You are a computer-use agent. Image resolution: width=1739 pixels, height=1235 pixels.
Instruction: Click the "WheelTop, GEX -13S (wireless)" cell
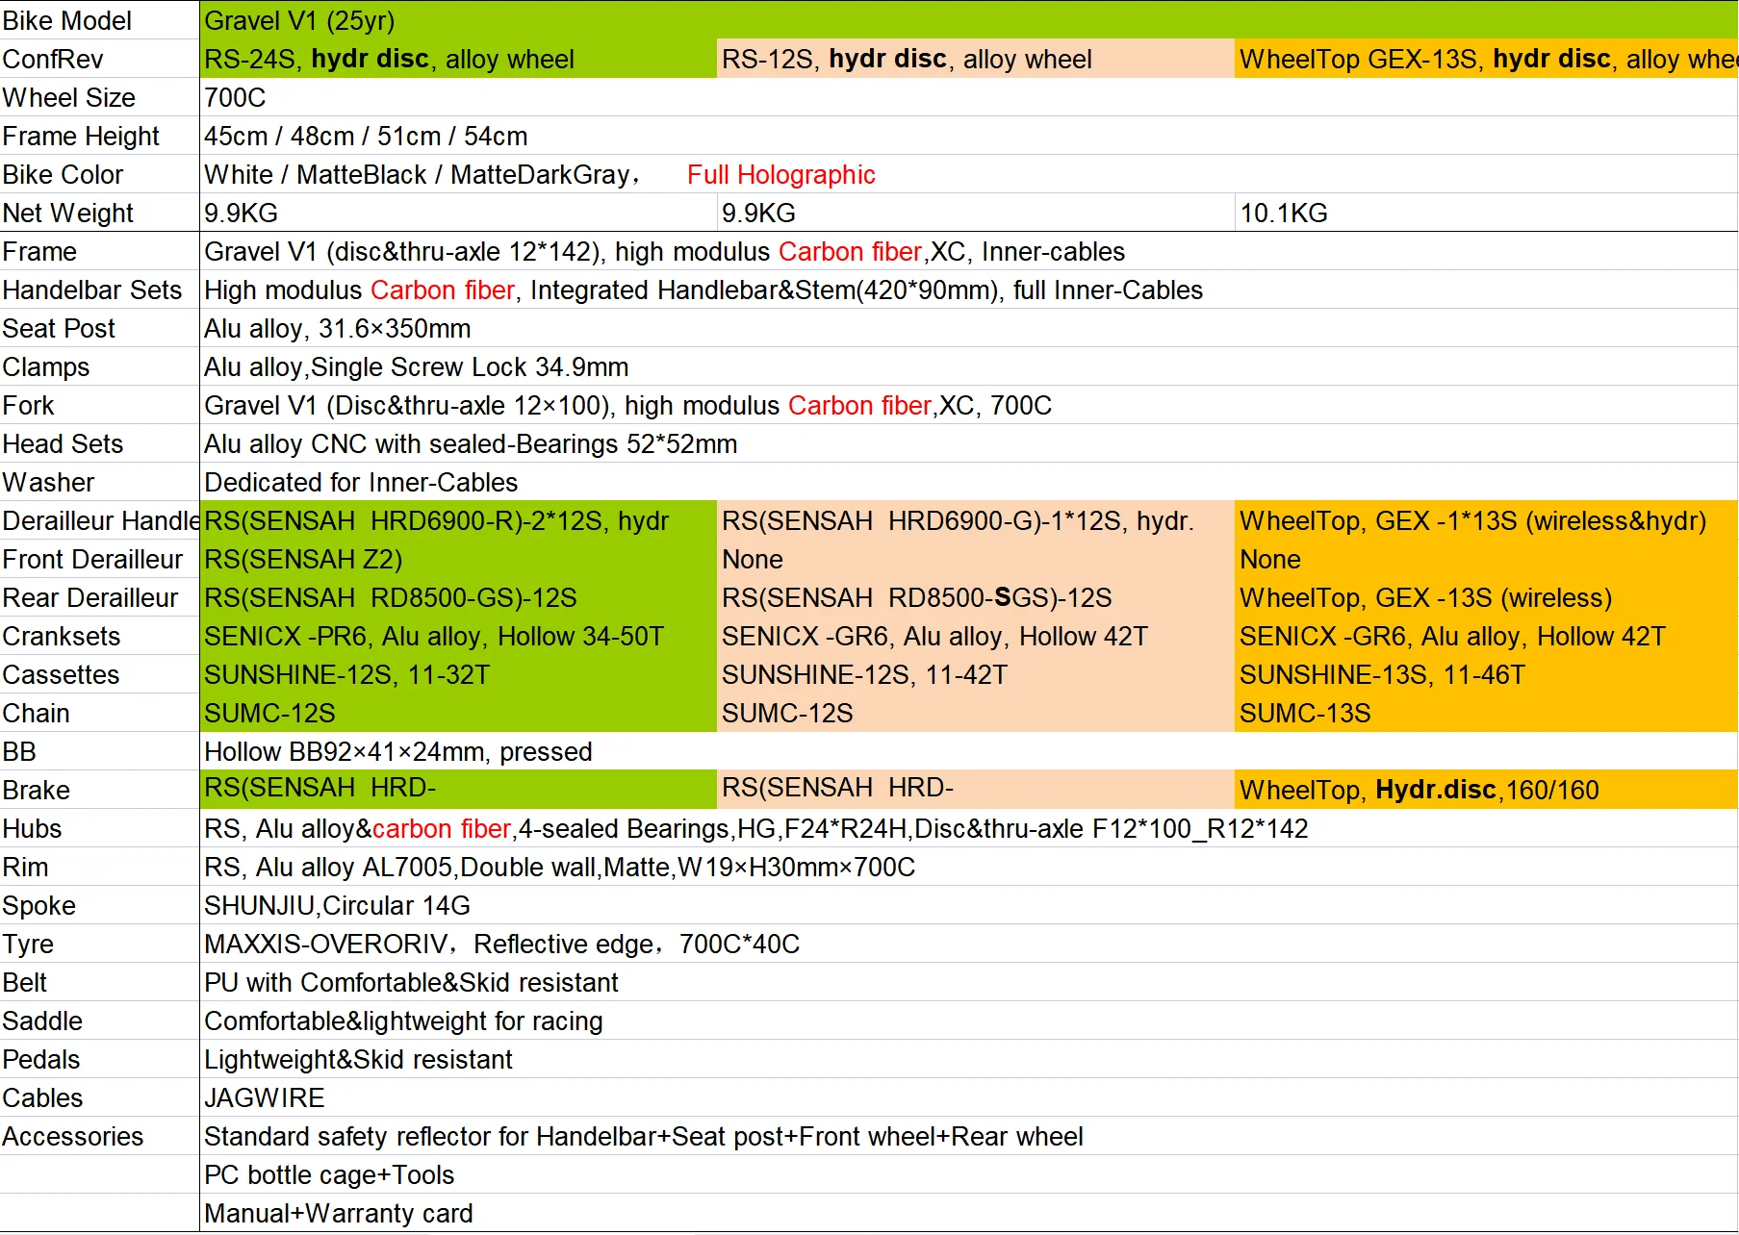[1487, 597]
